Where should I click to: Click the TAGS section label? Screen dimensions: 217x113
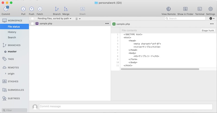tap(11, 59)
